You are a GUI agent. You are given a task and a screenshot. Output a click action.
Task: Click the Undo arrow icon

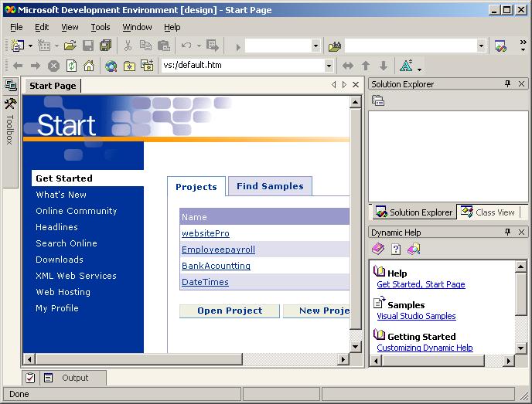click(x=186, y=46)
